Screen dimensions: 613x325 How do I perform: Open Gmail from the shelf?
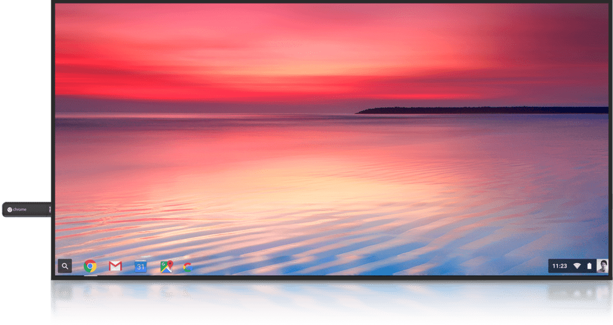pyautogui.click(x=116, y=266)
